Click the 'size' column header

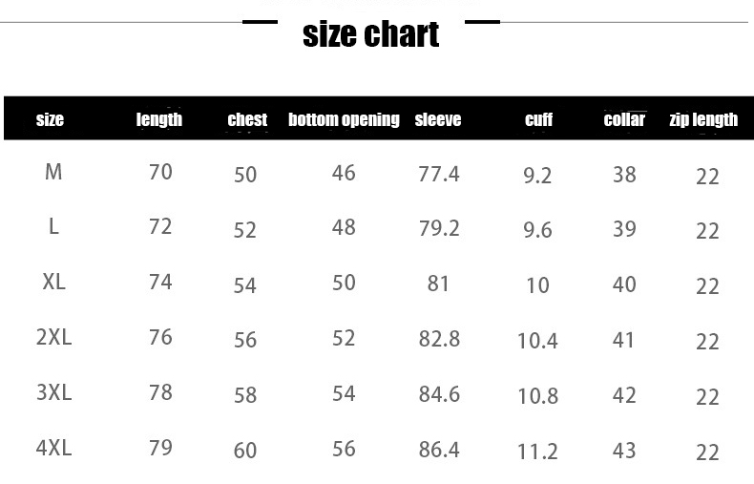click(x=50, y=119)
